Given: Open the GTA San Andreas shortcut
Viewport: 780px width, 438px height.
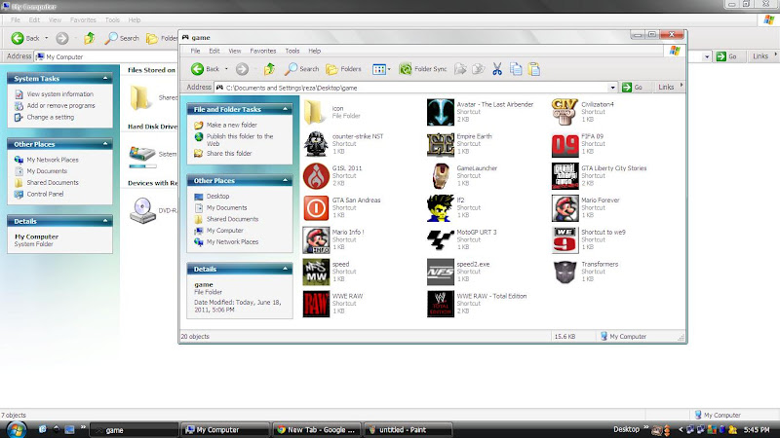Looking at the screenshot, I should pos(316,207).
